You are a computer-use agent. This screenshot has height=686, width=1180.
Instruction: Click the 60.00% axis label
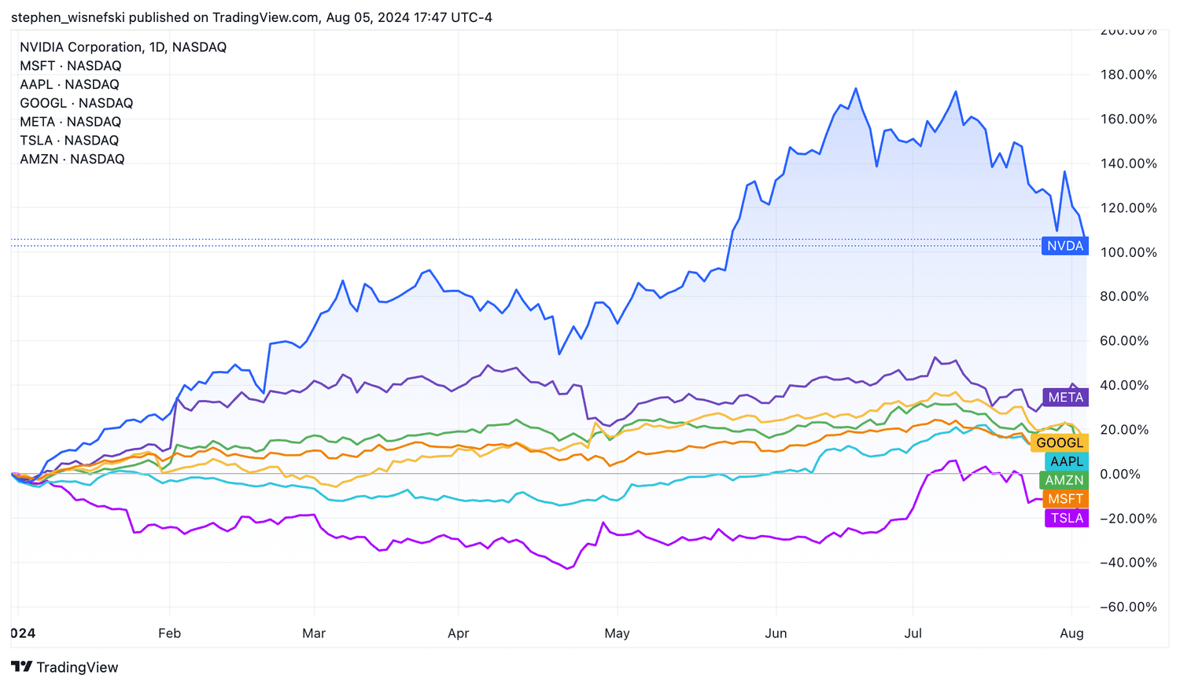tap(1125, 341)
